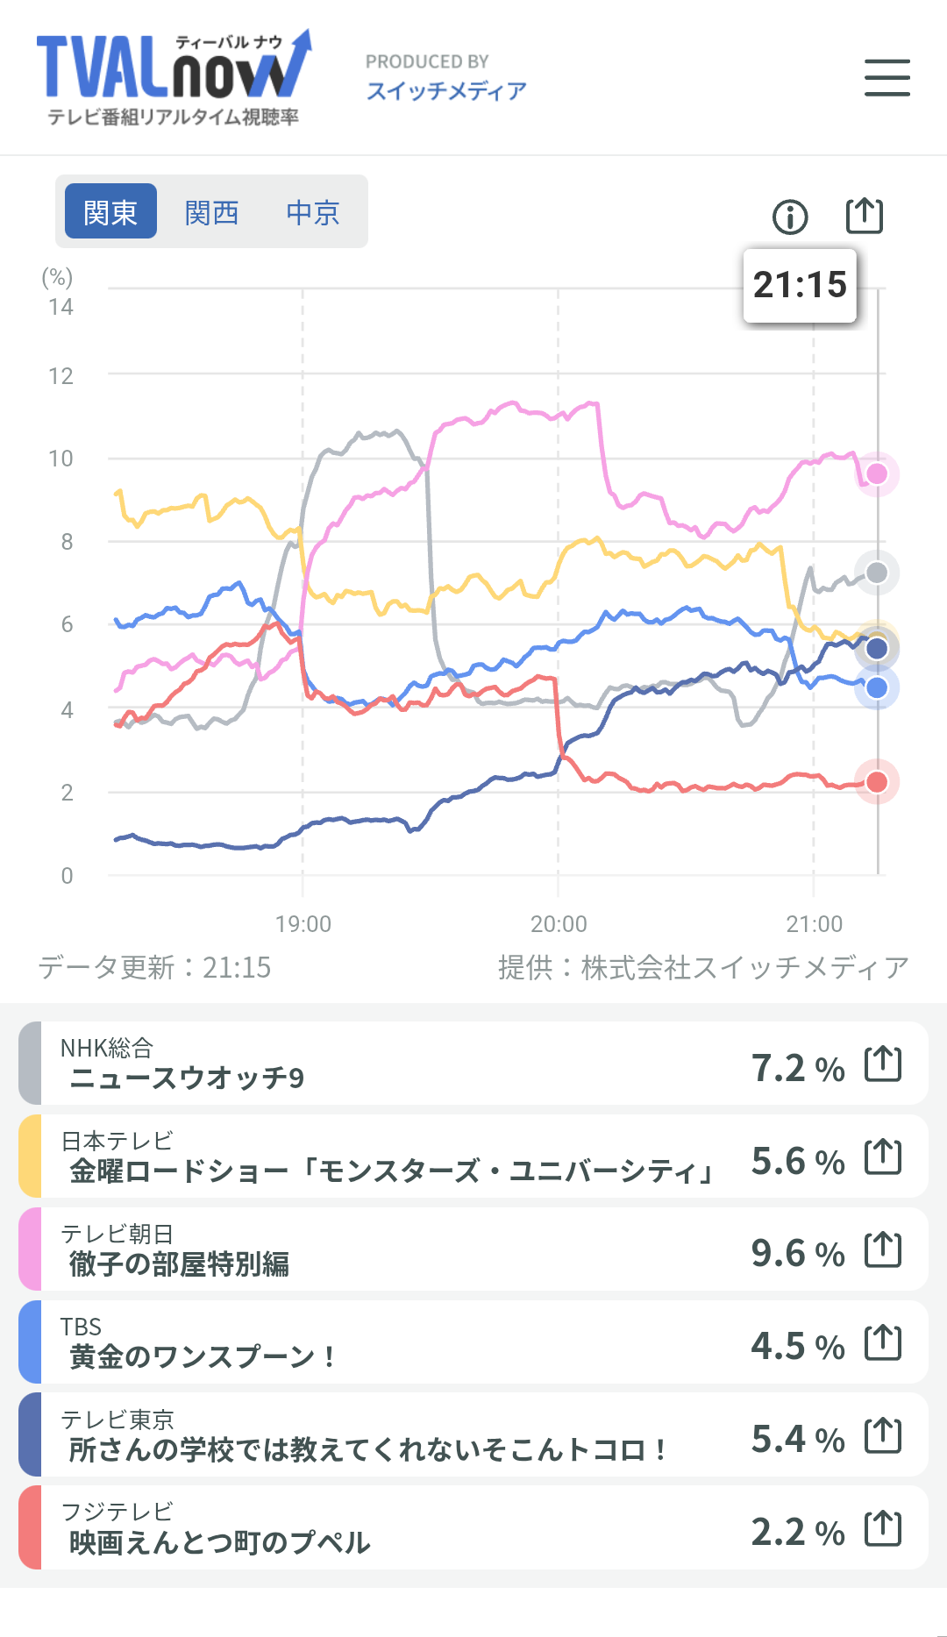Share the NHK総合 ニュースウオッチ9 rating
947x1637 pixels.
pos(882,1064)
